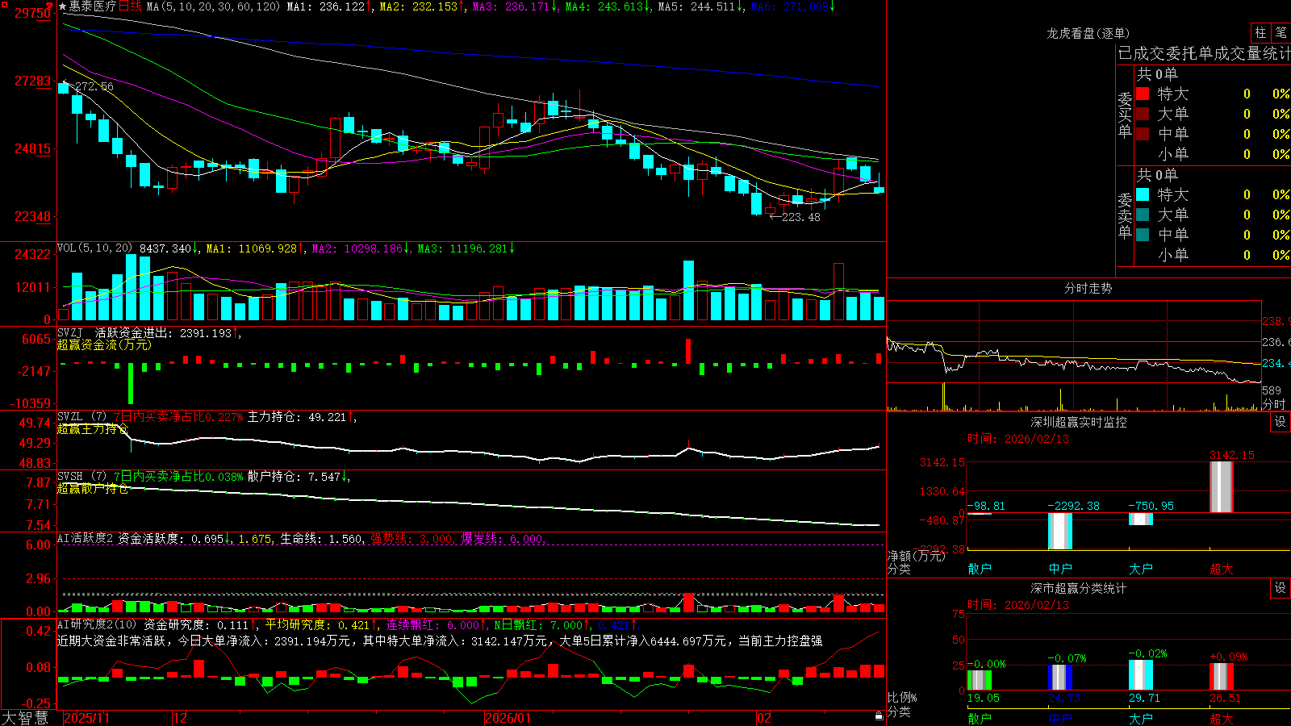Click the 深圳超赢实时监控 panel title
The image size is (1291, 726).
point(1078,422)
